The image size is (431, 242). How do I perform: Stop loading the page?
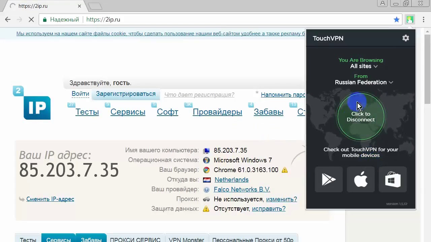click(31, 19)
